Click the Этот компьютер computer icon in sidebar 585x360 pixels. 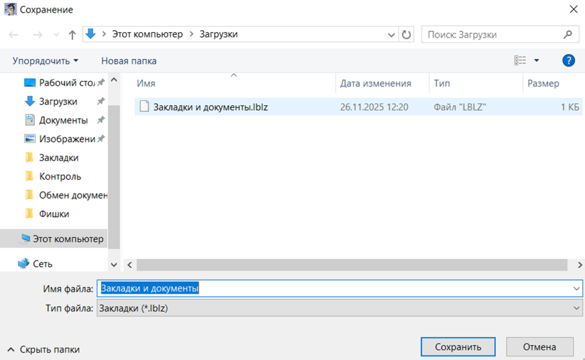point(25,239)
